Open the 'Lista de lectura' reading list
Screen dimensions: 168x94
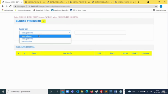pyautogui.click(x=160, y=10)
